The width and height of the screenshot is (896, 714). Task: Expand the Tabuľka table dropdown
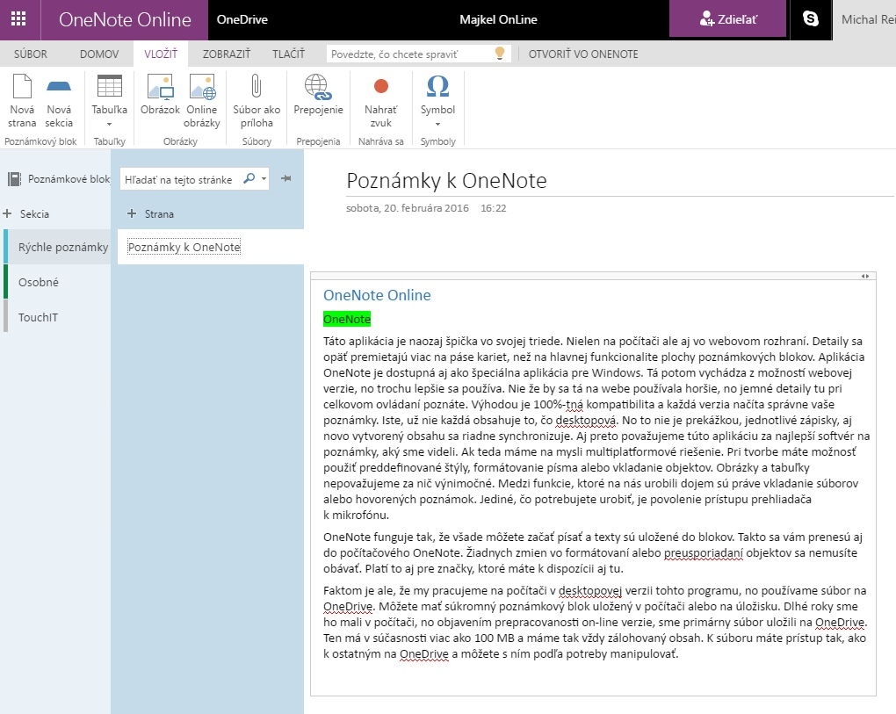tap(110, 124)
